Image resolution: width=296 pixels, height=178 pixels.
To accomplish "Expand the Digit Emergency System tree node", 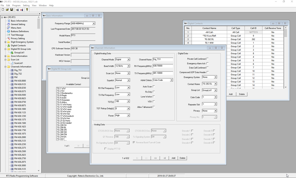I will 5,42.
